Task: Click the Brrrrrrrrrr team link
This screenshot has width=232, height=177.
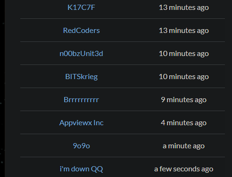Action: [81, 100]
